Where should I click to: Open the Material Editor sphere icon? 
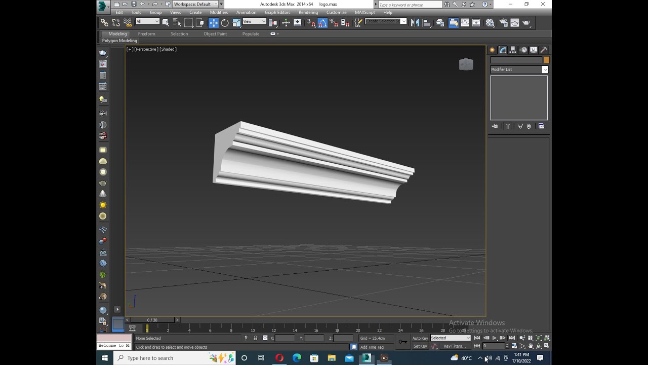[490, 23]
